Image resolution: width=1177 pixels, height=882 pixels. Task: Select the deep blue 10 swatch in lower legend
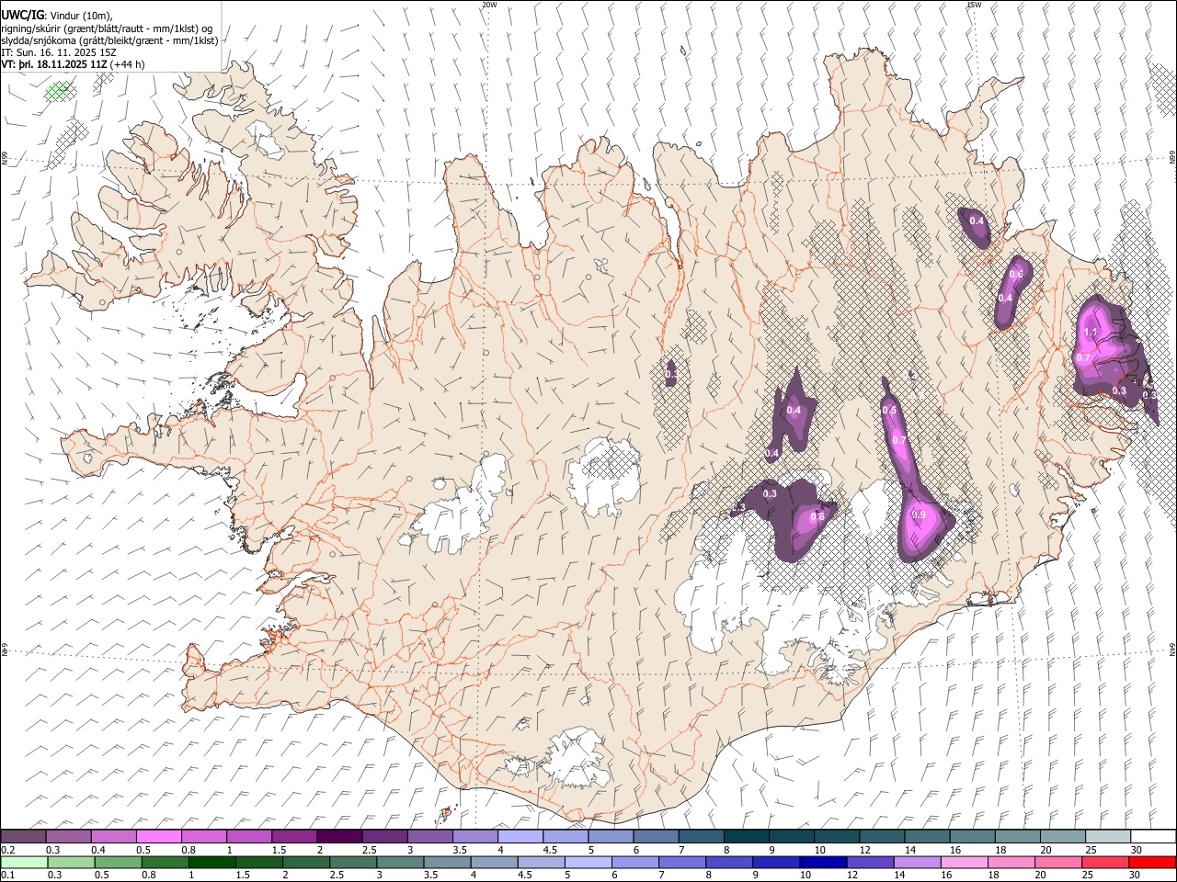tap(823, 863)
